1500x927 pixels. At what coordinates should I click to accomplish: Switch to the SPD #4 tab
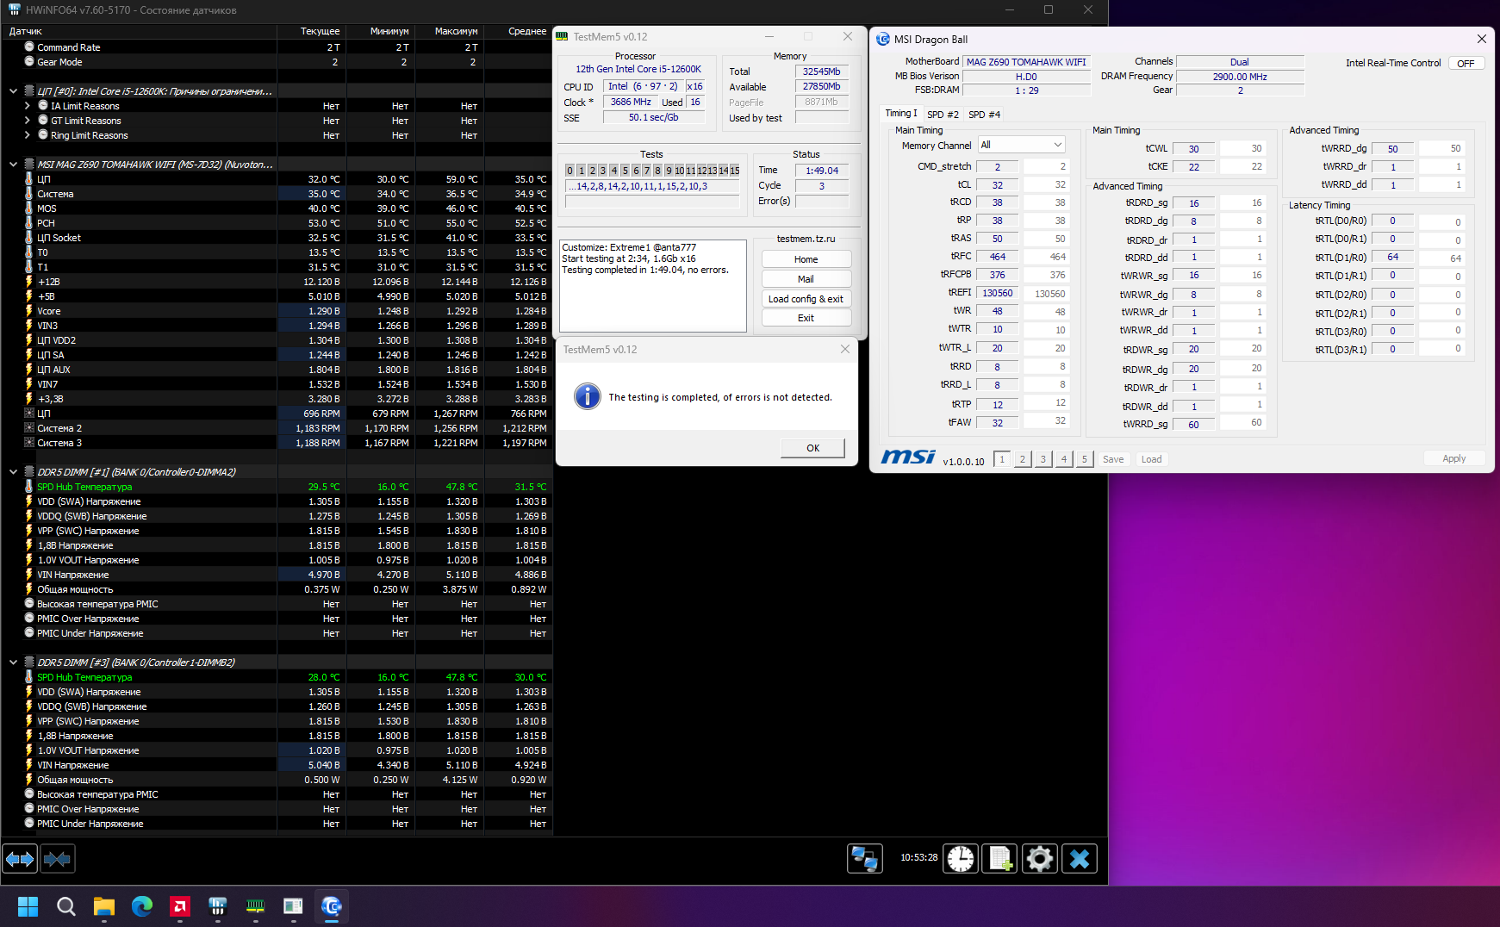tap(984, 115)
